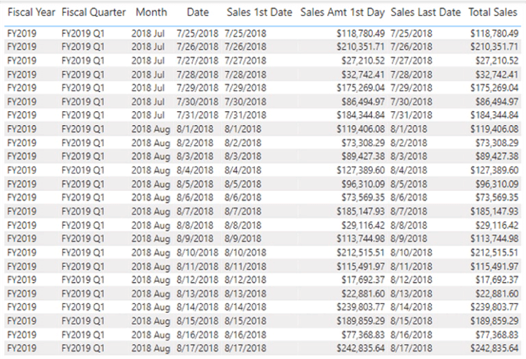
Task: Click the Sales Amt 1st Day header
Action: click(343, 12)
